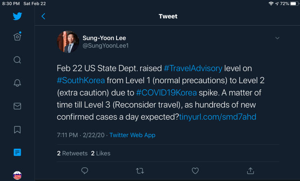Viewport: 300px width, 181px height.
Task: Reply to the tweet
Action: pyautogui.click(x=85, y=170)
